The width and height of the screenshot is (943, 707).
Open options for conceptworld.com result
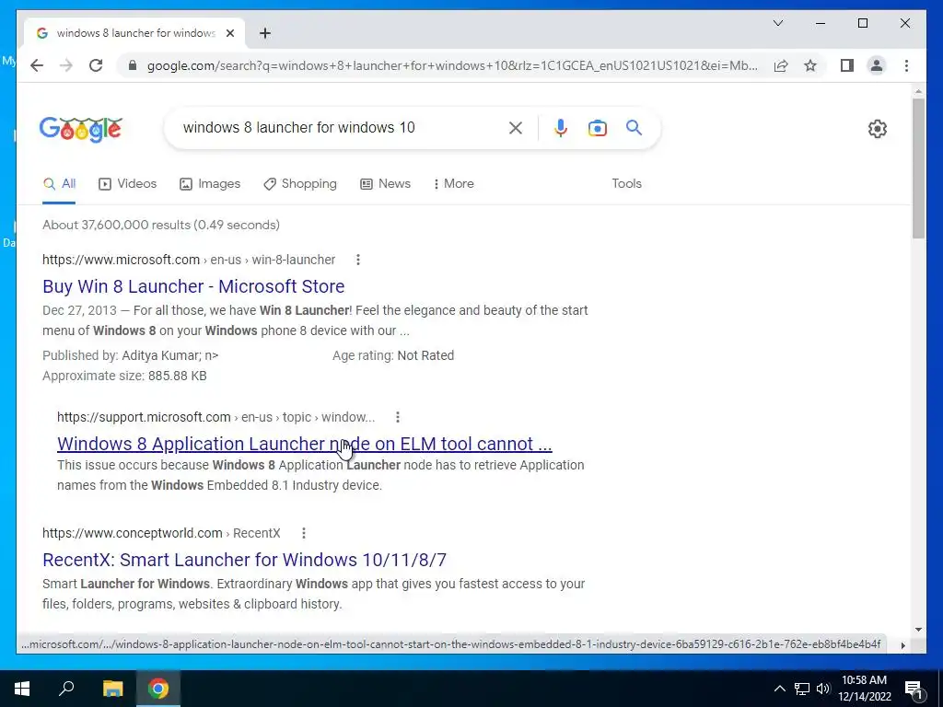click(x=304, y=533)
